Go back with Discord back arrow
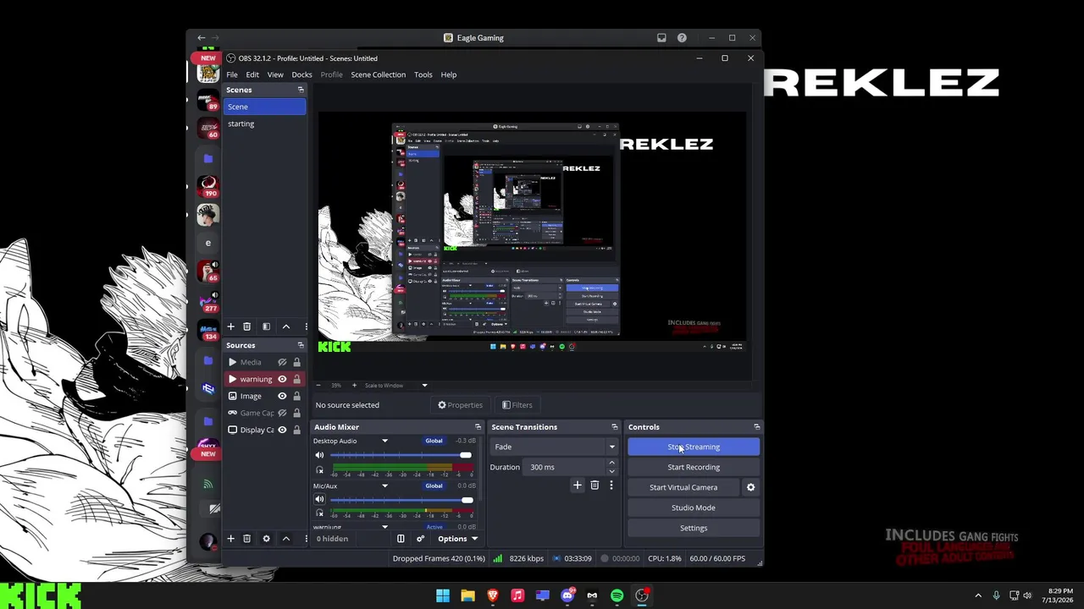 coord(201,38)
